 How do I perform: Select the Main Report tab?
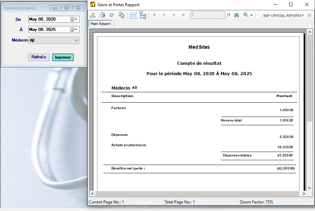(101, 24)
